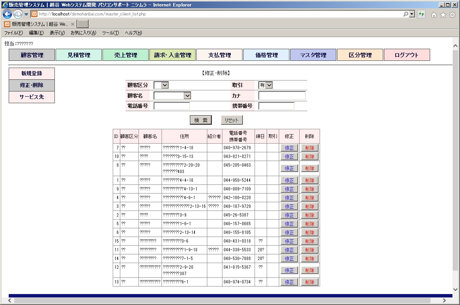The height and width of the screenshot is (305, 460).
Task: Open the ツール(T) menu
Action: click(110, 33)
